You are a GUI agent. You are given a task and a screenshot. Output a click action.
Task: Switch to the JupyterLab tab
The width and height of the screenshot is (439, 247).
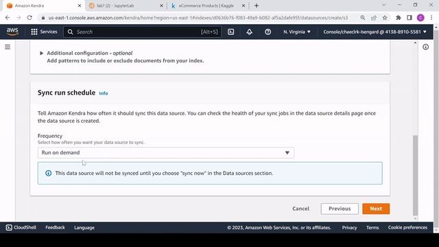tap(126, 5)
